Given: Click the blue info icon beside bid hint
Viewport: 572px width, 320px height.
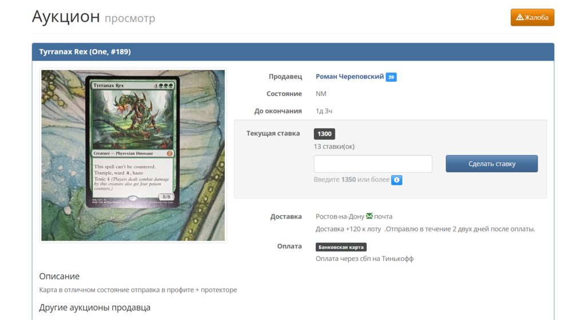Looking at the screenshot, I should pyautogui.click(x=396, y=180).
